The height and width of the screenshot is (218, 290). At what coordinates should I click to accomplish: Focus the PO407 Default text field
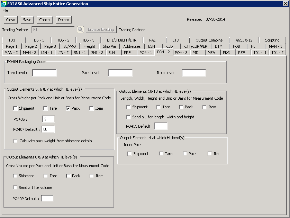tap(48, 129)
